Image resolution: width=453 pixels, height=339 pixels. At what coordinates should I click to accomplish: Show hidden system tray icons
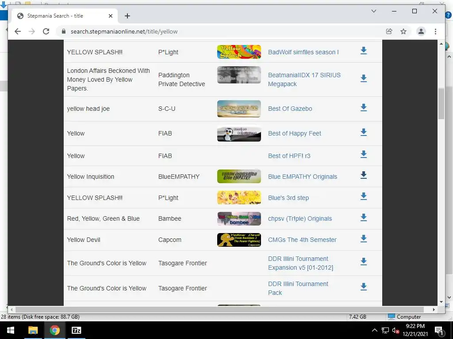(374, 330)
